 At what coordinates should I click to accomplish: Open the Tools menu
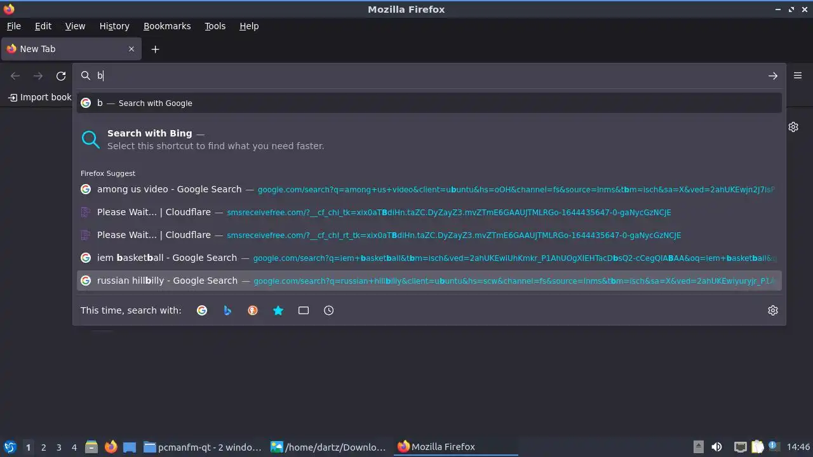pos(215,26)
